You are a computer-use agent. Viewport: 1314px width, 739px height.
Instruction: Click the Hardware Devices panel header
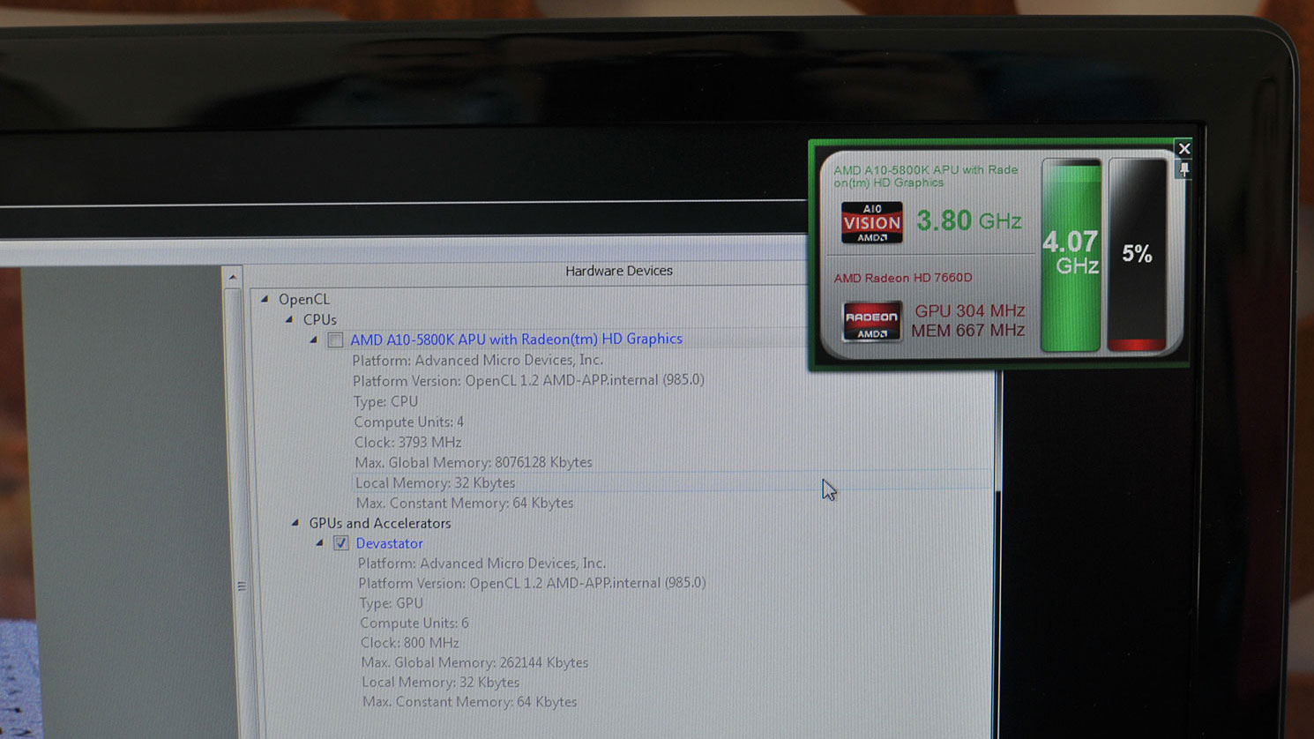(x=619, y=271)
